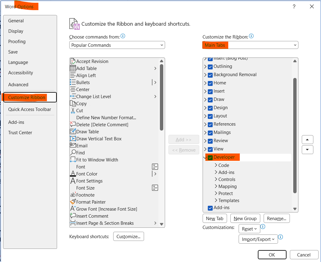Open the Popular Commands dropdown
This screenshot has height=262, width=321.
[117, 45]
